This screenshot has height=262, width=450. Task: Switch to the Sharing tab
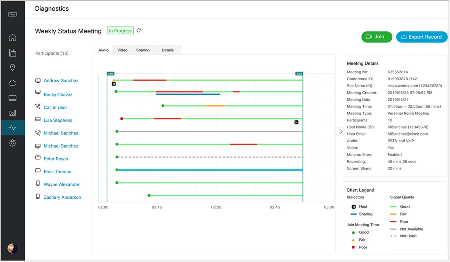point(143,50)
